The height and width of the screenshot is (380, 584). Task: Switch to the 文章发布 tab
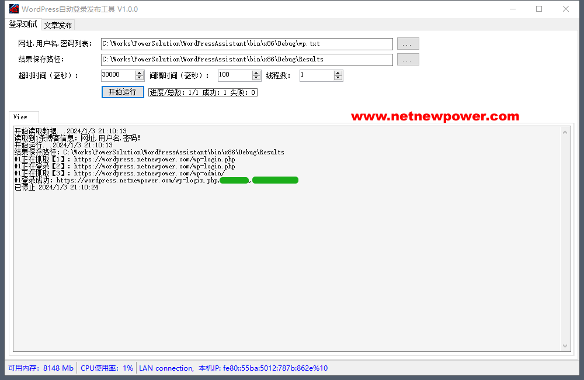(58, 25)
